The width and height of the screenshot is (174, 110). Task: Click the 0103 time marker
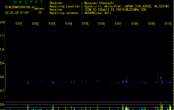point(52,23)
